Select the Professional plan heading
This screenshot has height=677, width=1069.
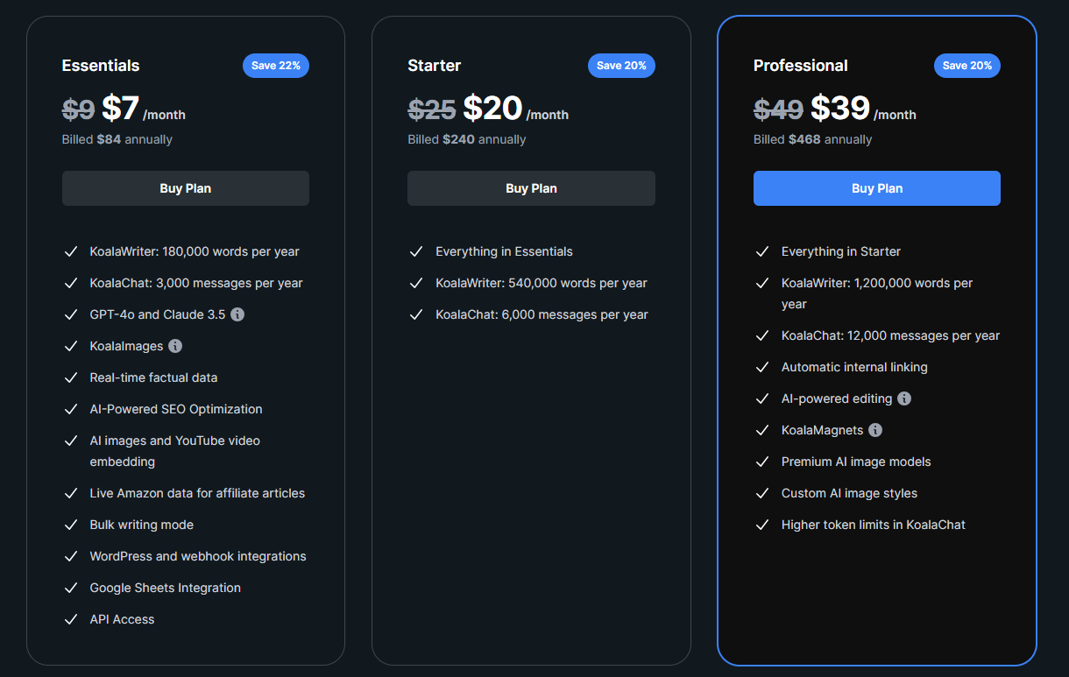[x=801, y=66]
